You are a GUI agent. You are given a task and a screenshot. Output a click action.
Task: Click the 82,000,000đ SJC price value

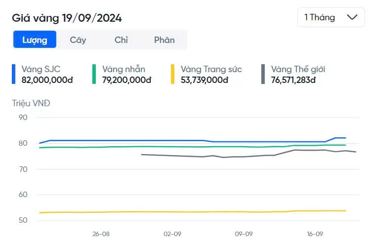tap(47, 80)
